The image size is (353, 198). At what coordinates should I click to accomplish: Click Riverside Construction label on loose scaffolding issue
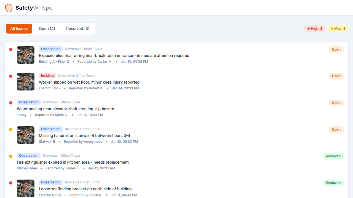tap(82, 182)
